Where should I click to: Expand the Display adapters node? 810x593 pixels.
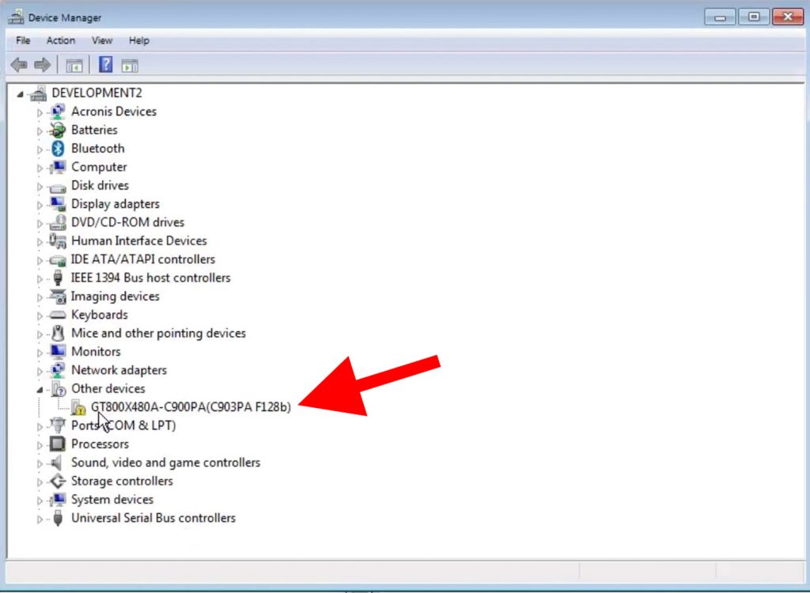40,204
